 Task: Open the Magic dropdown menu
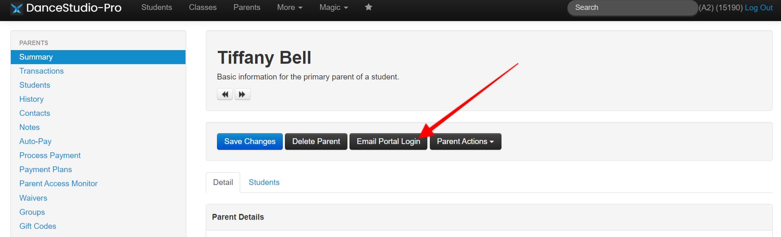point(334,7)
